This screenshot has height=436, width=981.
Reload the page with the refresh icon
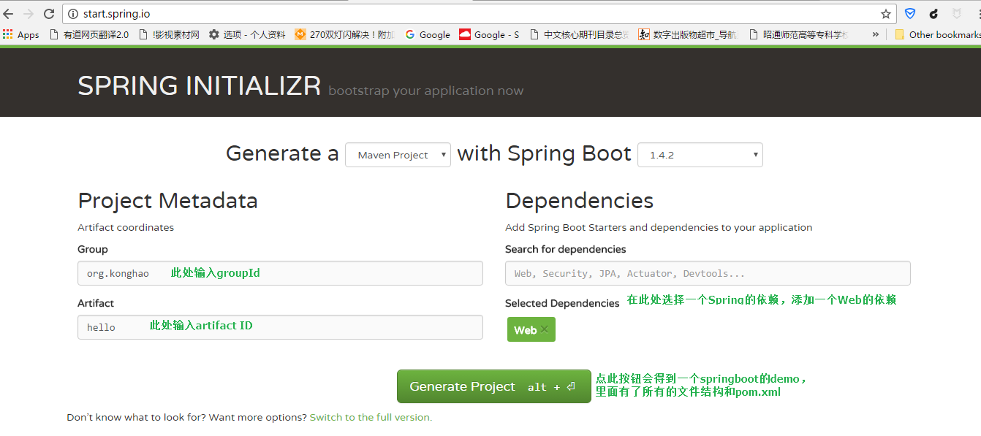[49, 14]
